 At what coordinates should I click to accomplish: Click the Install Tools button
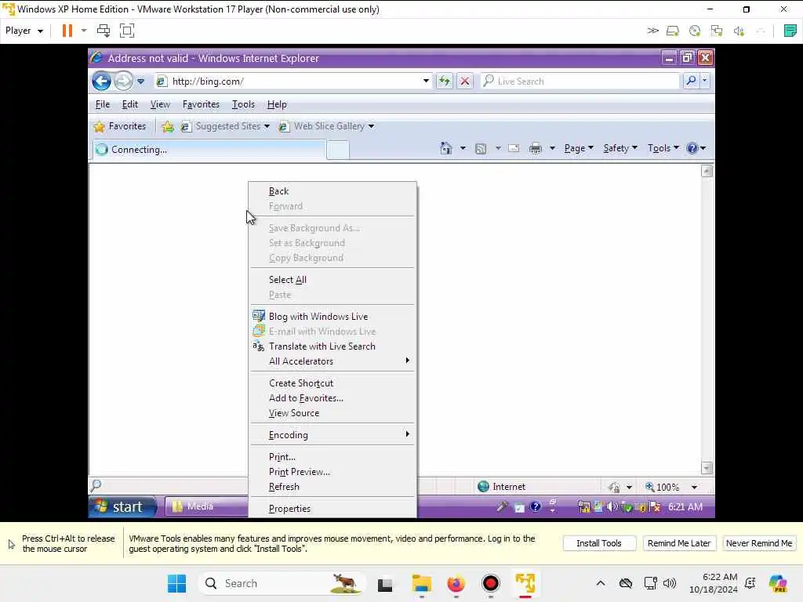598,543
